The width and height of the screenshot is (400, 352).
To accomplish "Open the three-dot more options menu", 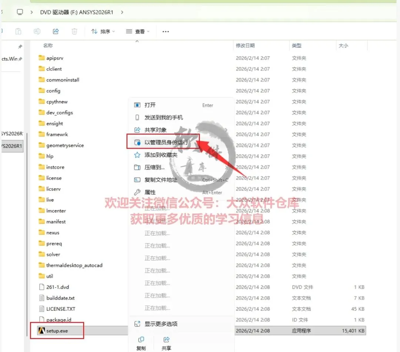I will pos(166,31).
